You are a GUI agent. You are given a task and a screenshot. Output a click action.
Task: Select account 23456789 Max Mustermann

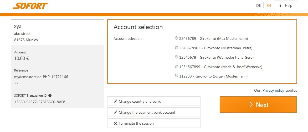[176, 38]
